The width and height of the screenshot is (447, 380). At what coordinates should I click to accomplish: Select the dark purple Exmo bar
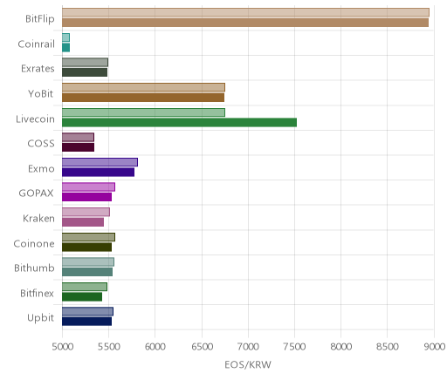coord(99,173)
